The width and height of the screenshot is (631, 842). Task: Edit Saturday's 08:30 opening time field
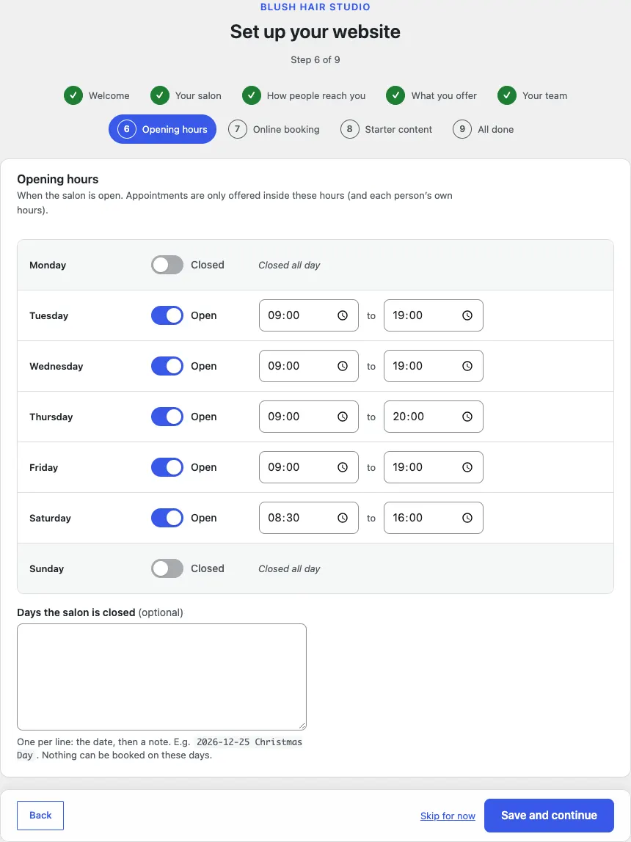309,518
